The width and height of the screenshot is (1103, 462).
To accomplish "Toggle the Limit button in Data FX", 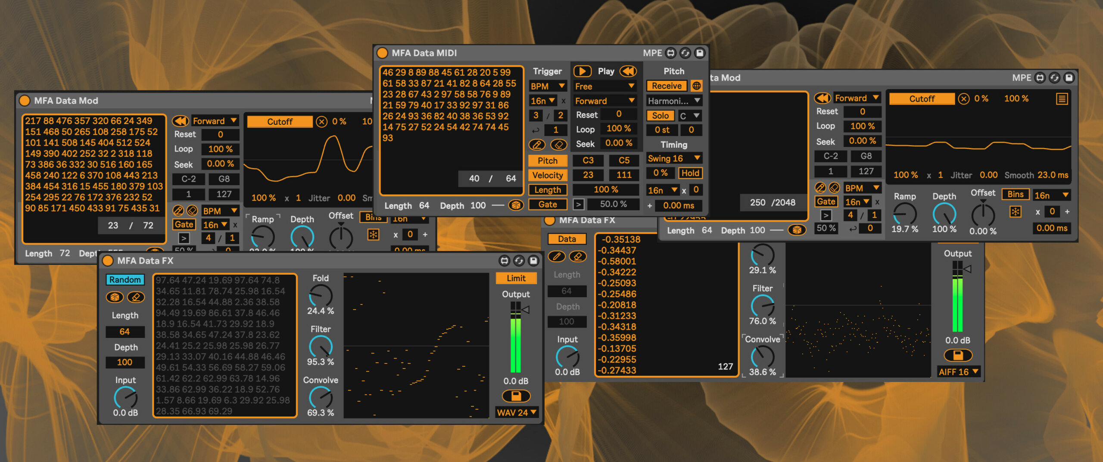I will (x=516, y=278).
